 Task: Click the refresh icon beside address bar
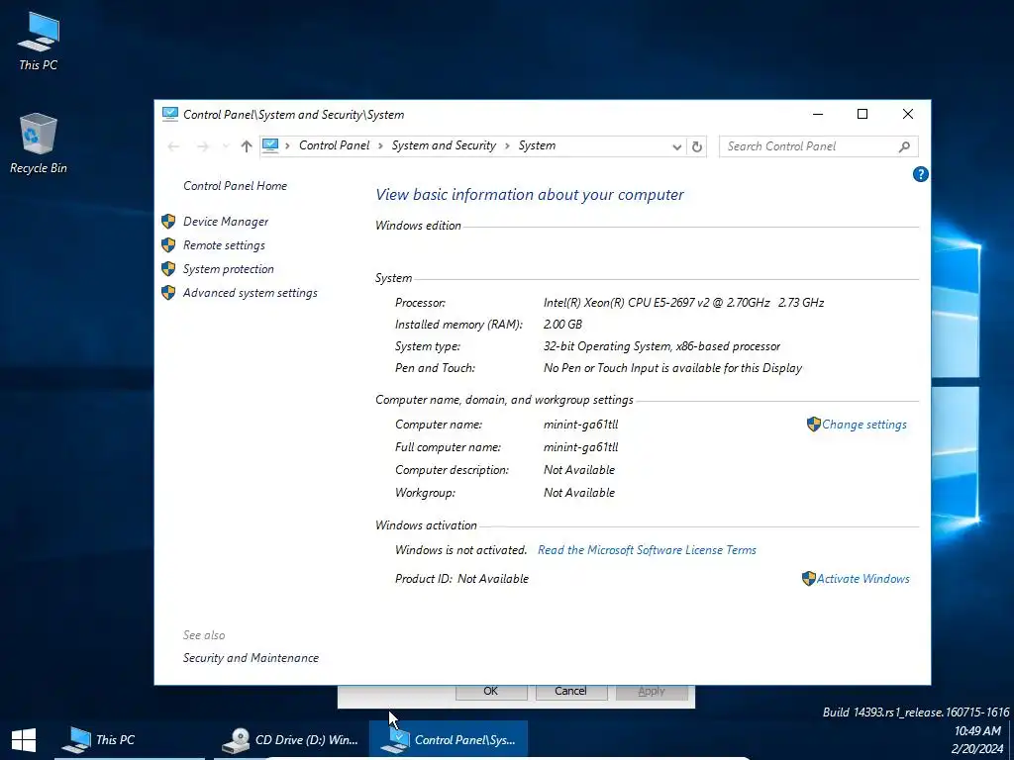[697, 146]
